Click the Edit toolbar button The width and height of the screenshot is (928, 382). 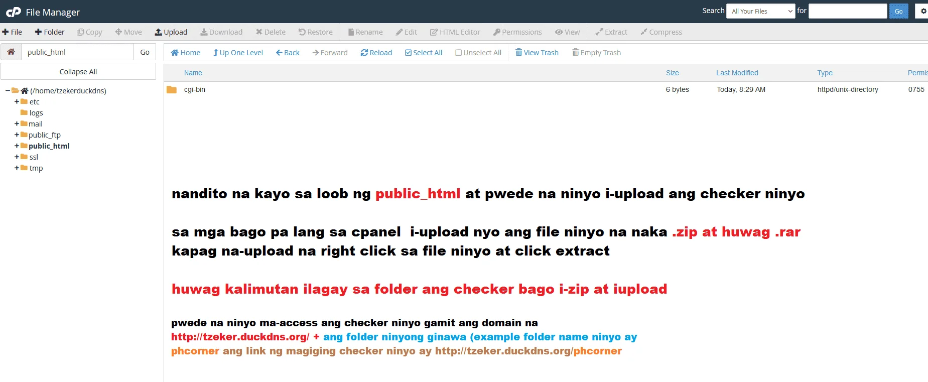[x=407, y=32]
